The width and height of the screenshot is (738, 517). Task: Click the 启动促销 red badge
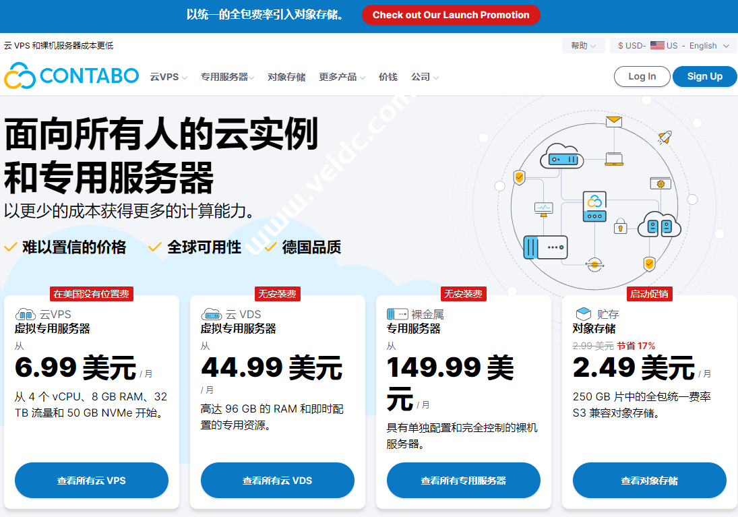(x=648, y=294)
